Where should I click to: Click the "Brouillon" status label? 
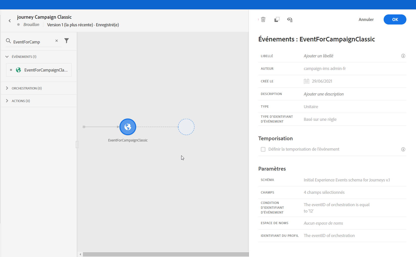click(31, 25)
